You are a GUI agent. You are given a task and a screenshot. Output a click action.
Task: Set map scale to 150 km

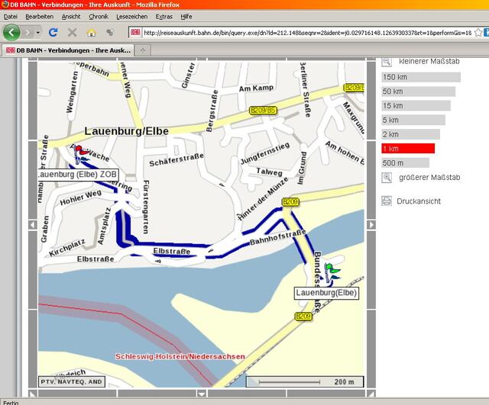[x=421, y=77]
